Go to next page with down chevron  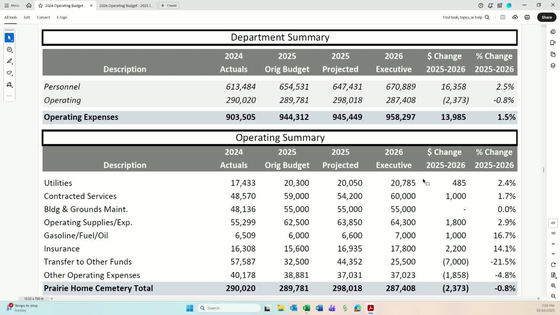[x=553, y=254]
